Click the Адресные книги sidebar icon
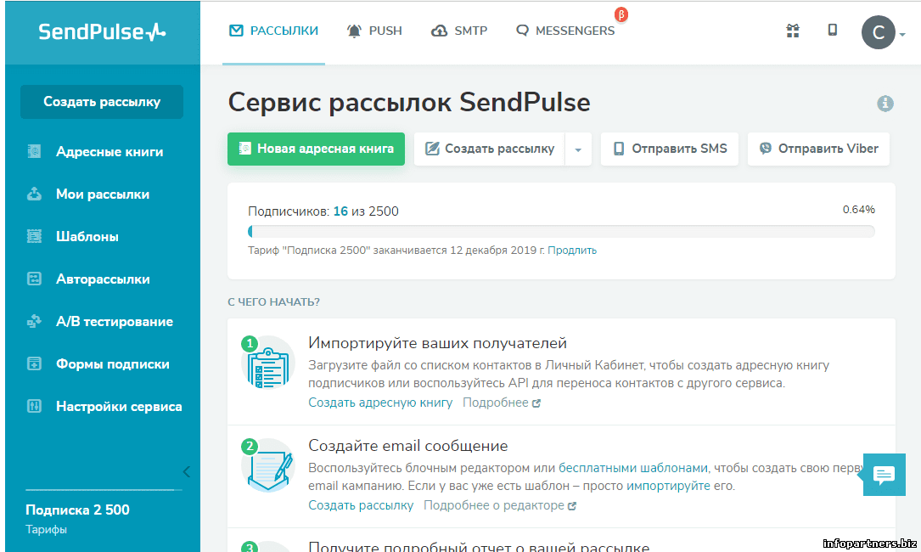The width and height of the screenshot is (921, 552). 34,151
